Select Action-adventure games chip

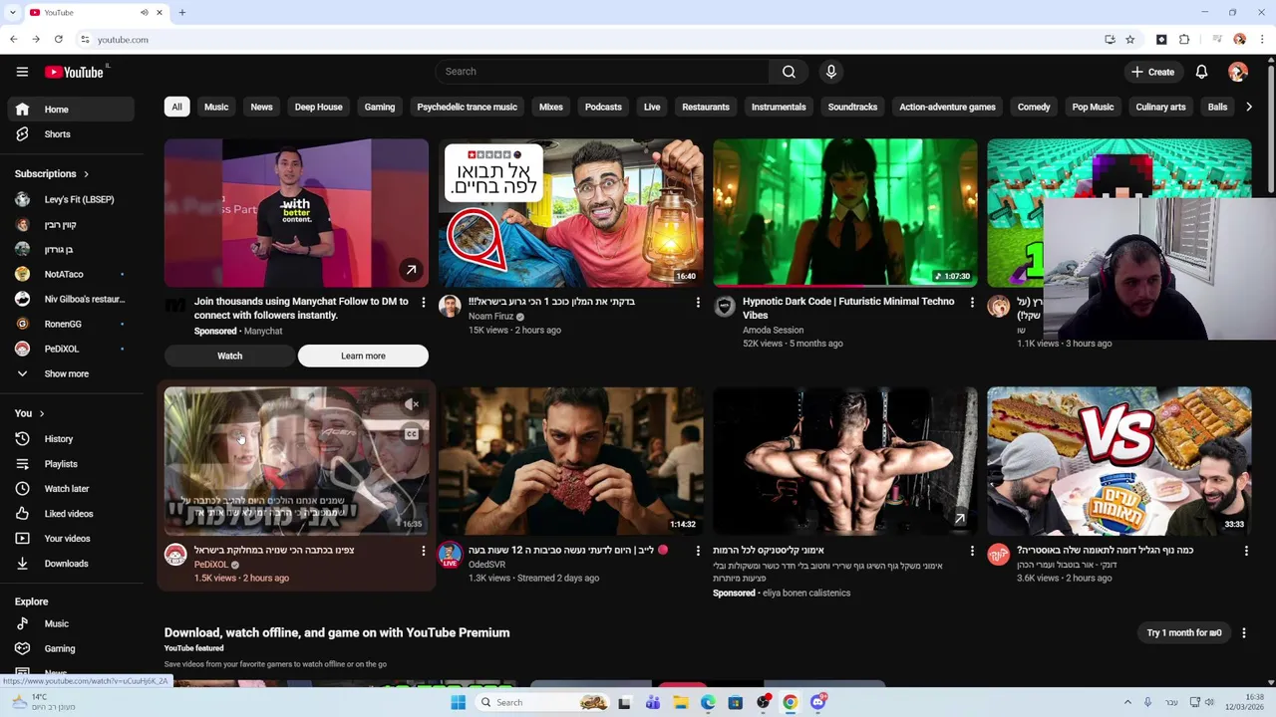coord(947,107)
